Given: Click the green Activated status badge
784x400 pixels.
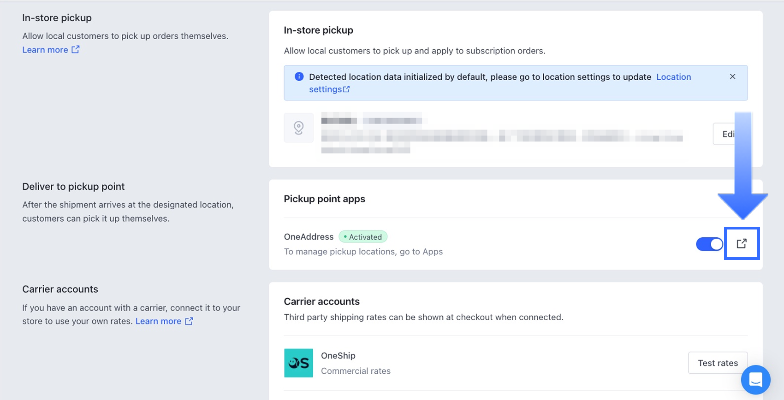Looking at the screenshot, I should click(363, 237).
